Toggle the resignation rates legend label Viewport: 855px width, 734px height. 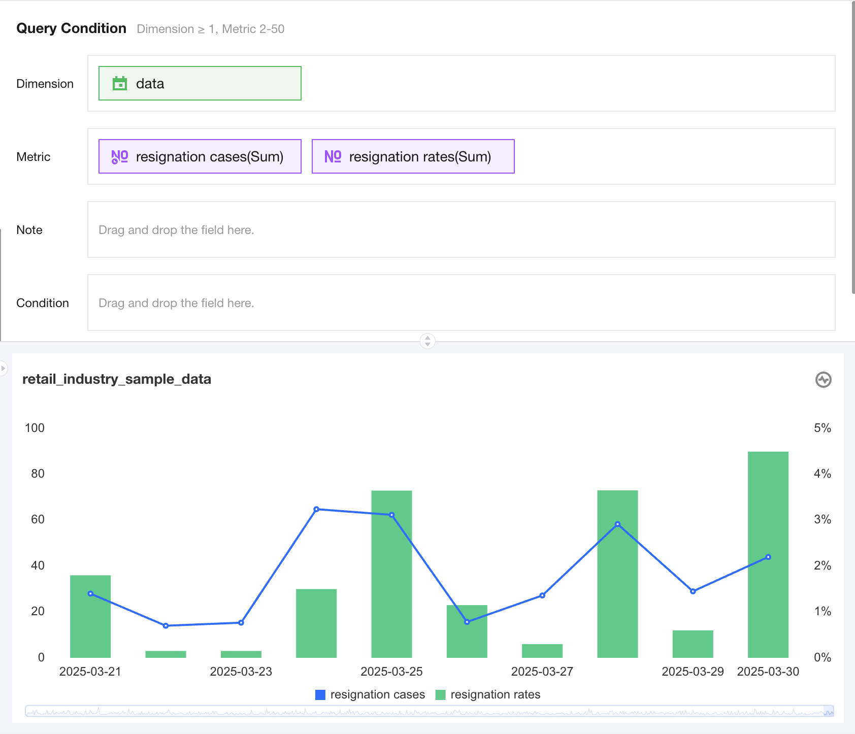(495, 695)
